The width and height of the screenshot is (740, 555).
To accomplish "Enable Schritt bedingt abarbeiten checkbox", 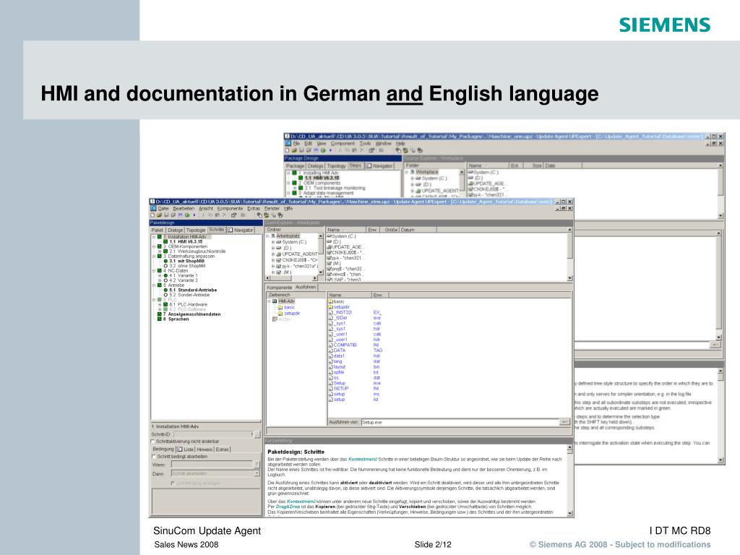I will (153, 457).
